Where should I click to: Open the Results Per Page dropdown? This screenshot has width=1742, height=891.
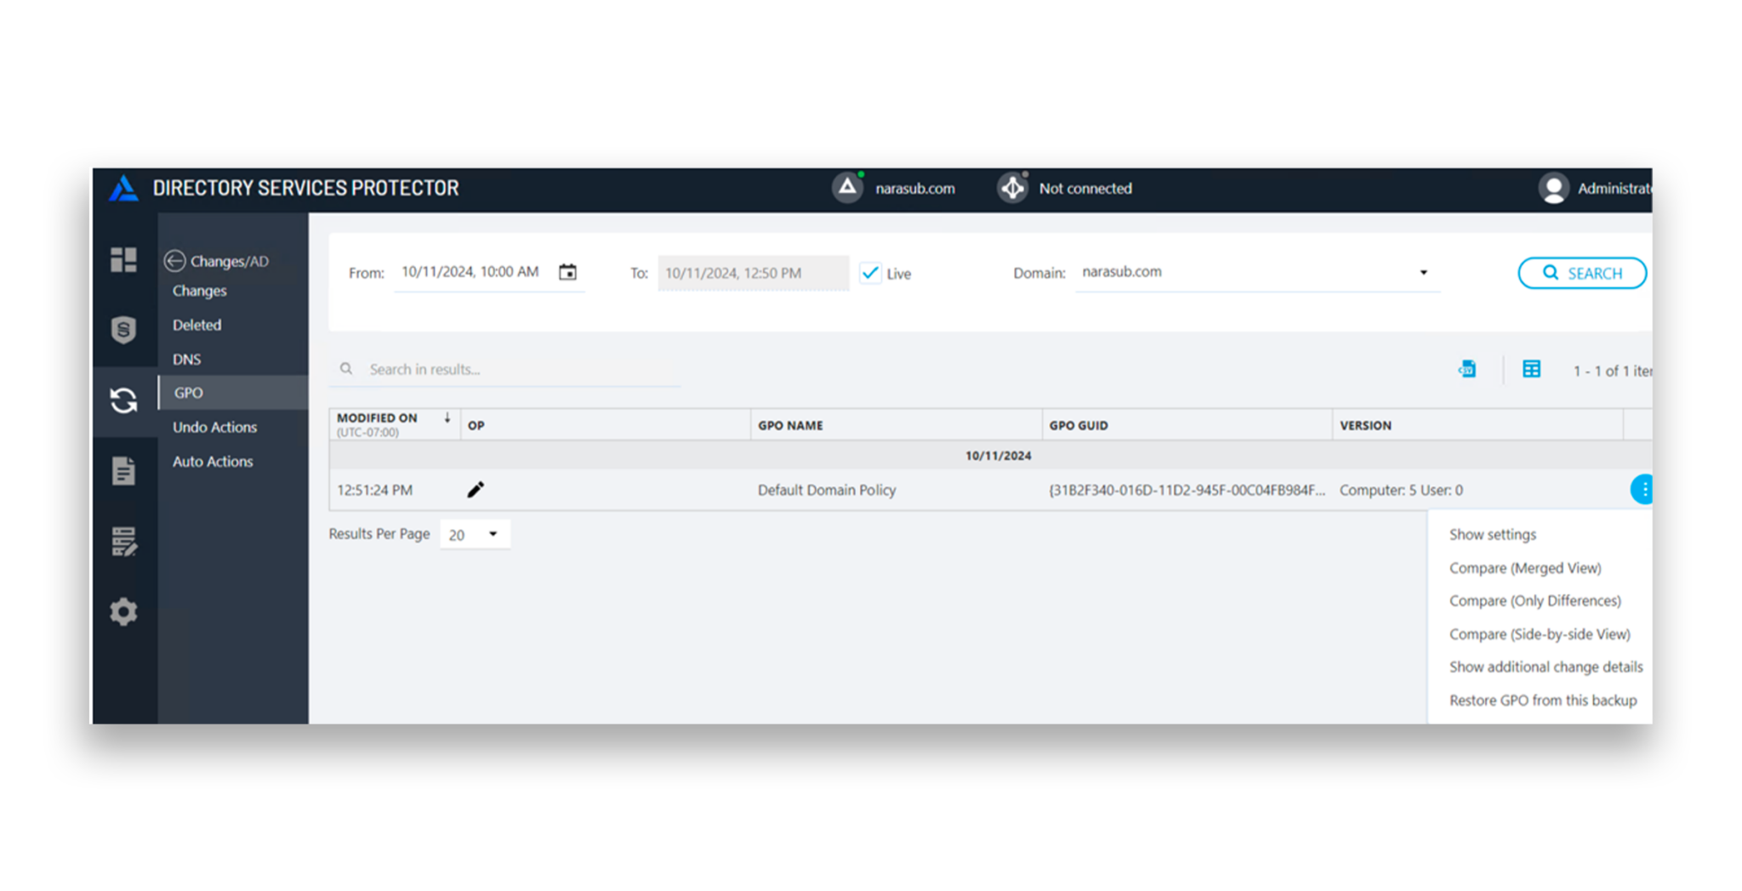tap(474, 534)
